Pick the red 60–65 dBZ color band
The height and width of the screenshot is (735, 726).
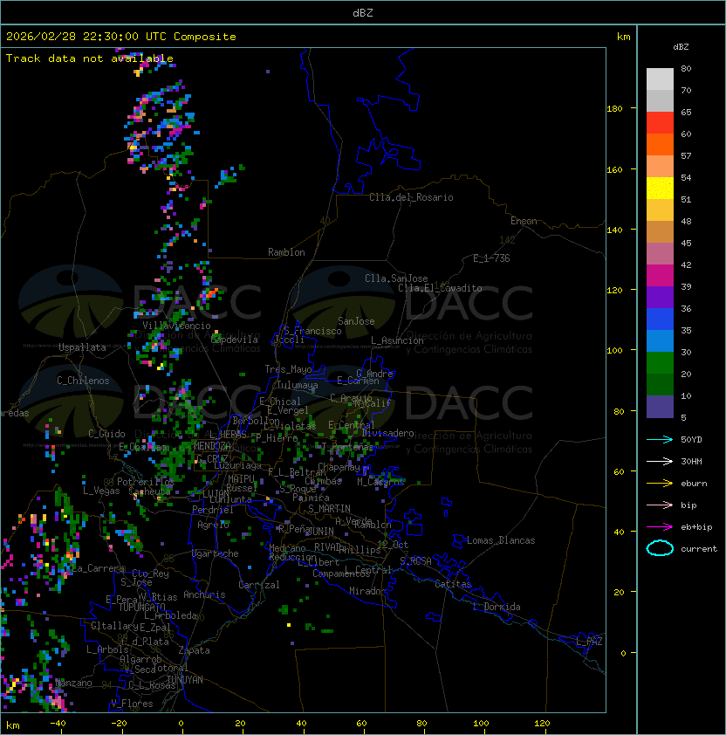tap(660, 123)
